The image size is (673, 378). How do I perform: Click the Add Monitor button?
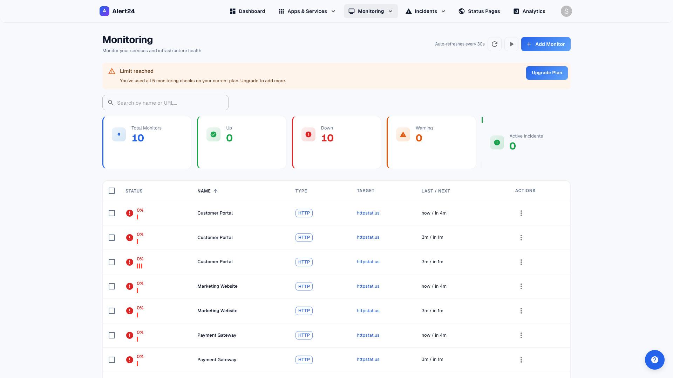coord(545,44)
